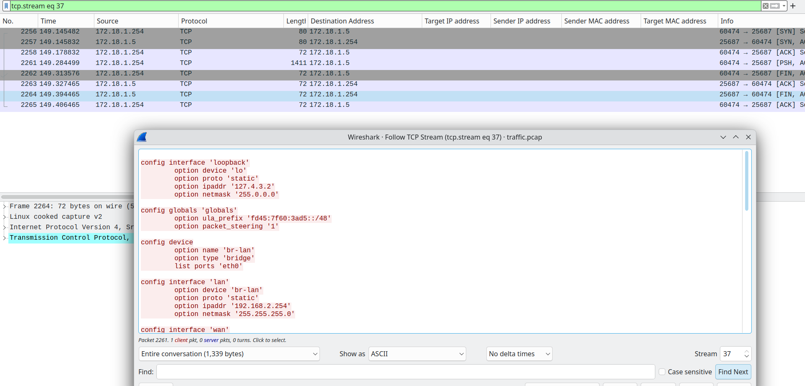The width and height of the screenshot is (805, 386).
Task: Expand the Linux cooked capture v2 item
Action: pyautogui.click(x=5, y=217)
